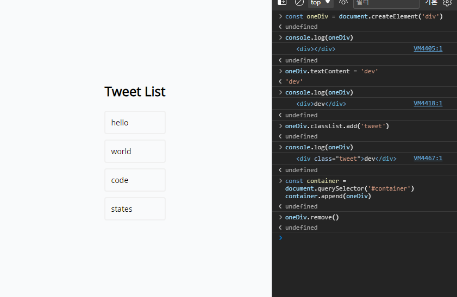Image resolution: width=457 pixels, height=297 pixels.
Task: Click the oneDiv.remove() command
Action: [312, 217]
